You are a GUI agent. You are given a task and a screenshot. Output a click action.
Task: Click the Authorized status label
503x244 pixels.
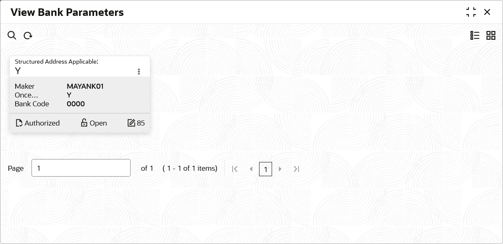coord(42,123)
